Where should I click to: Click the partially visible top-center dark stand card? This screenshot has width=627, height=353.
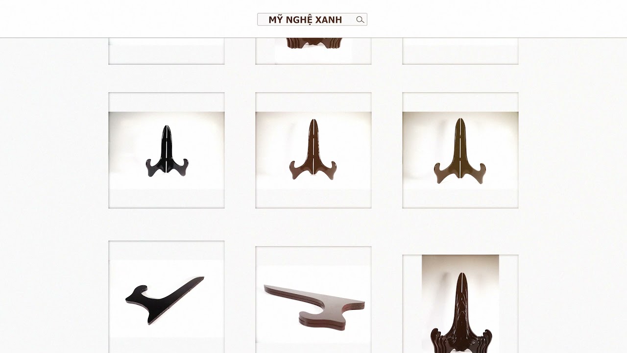(x=313, y=51)
